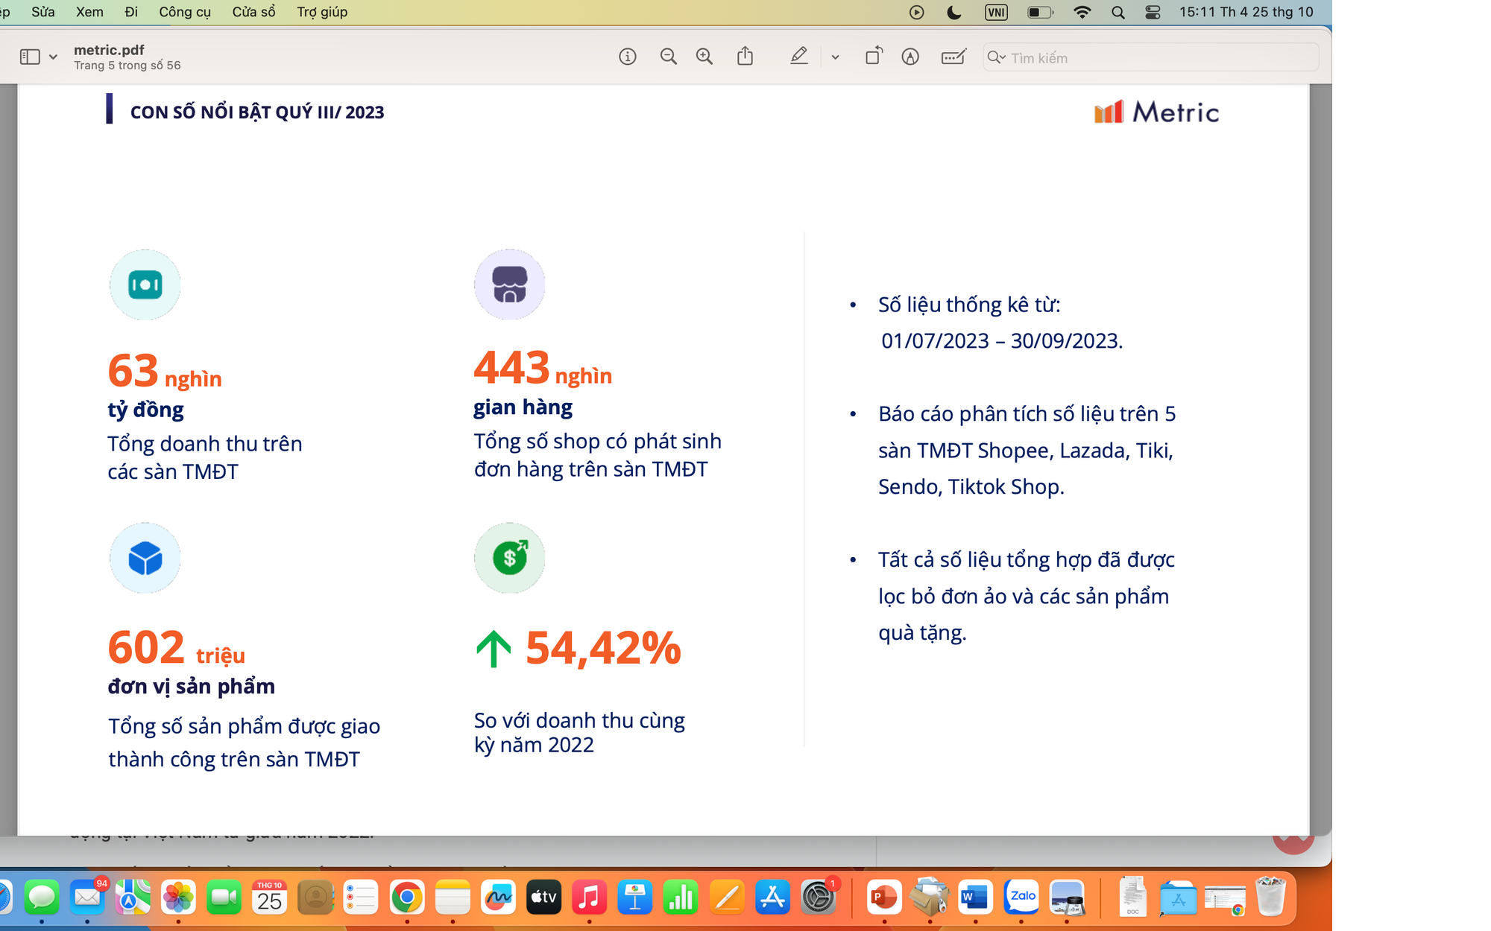Open the Wi-Fi status menu
1491x931 pixels.
coord(1082,12)
